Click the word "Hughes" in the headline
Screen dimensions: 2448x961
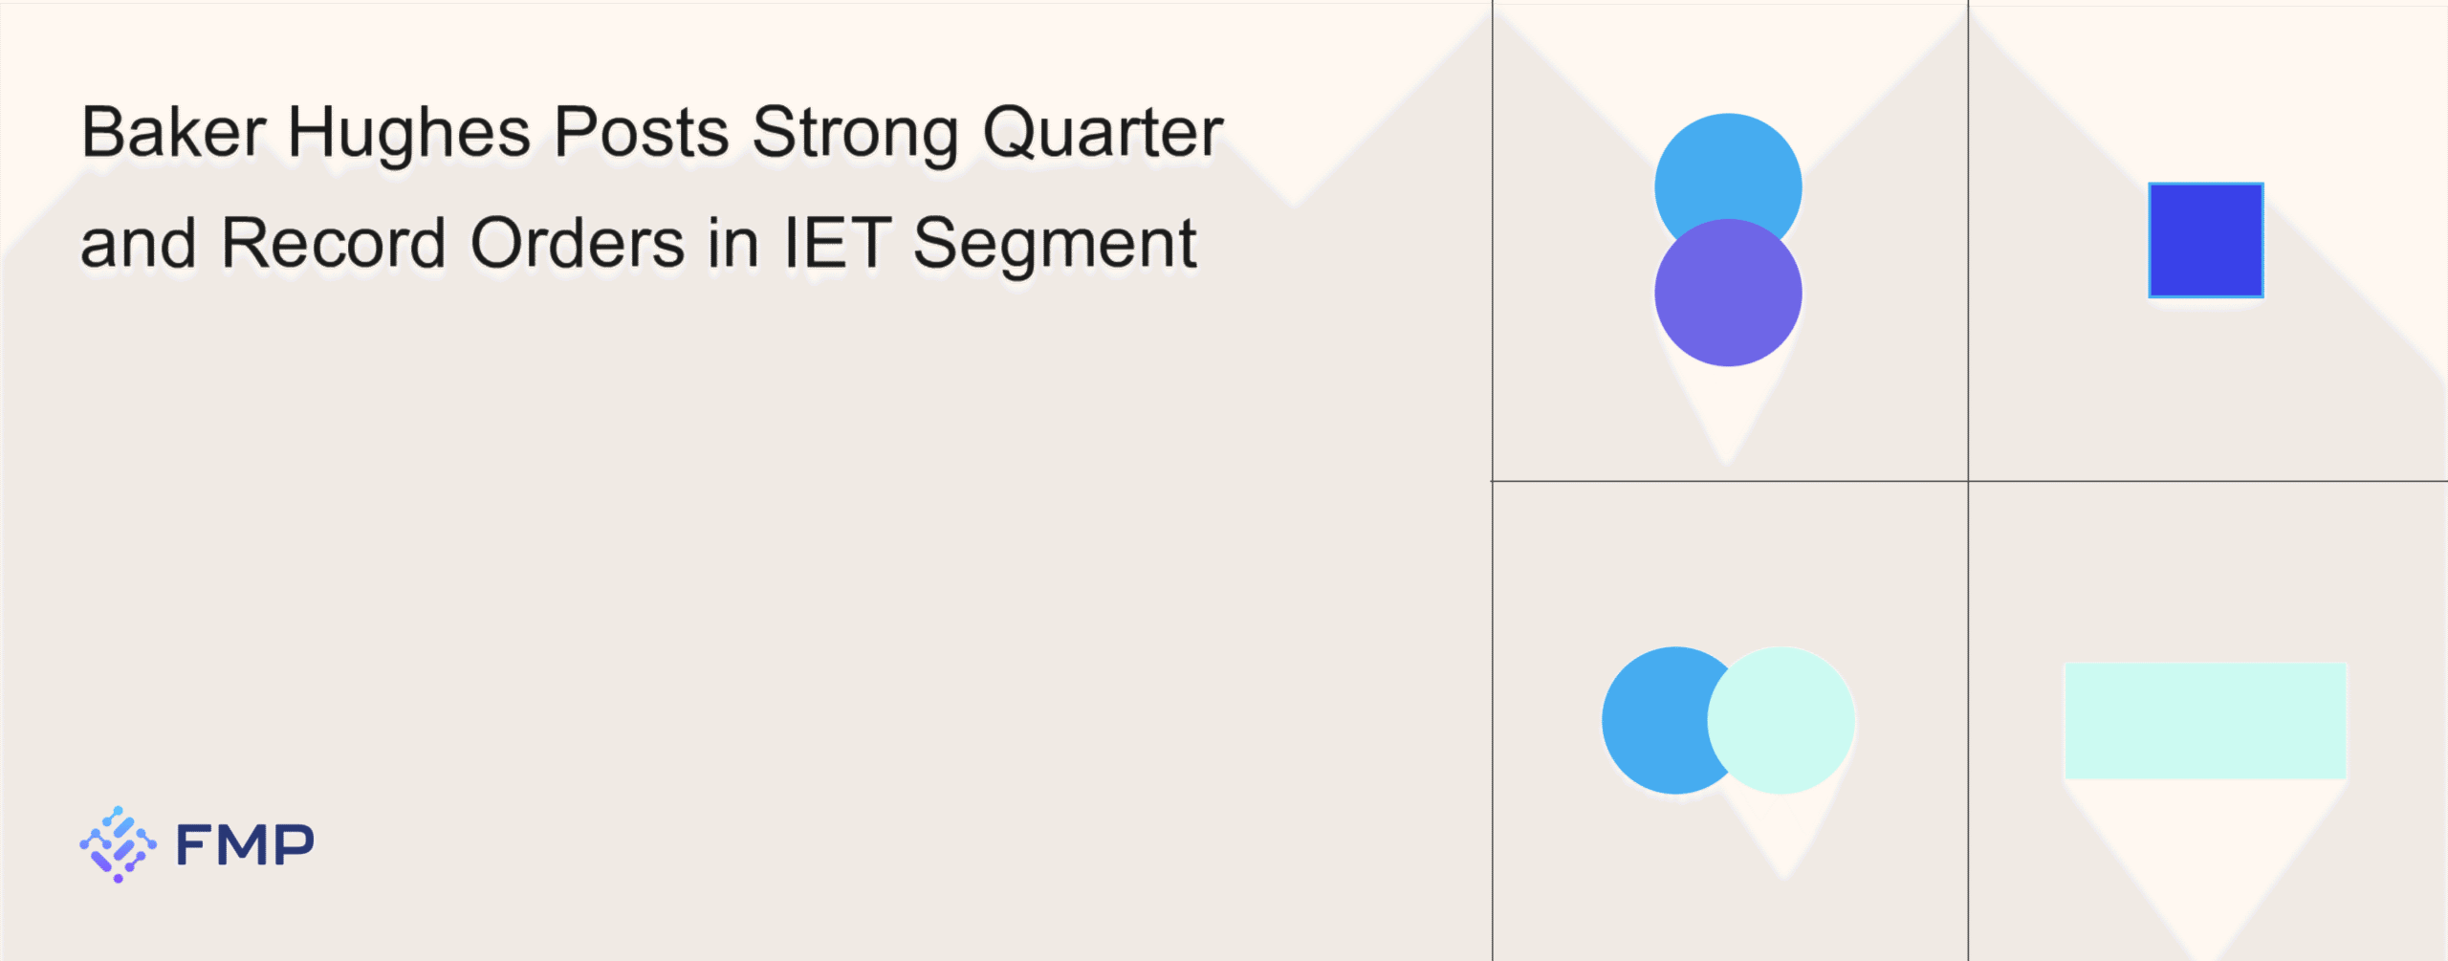pos(408,134)
